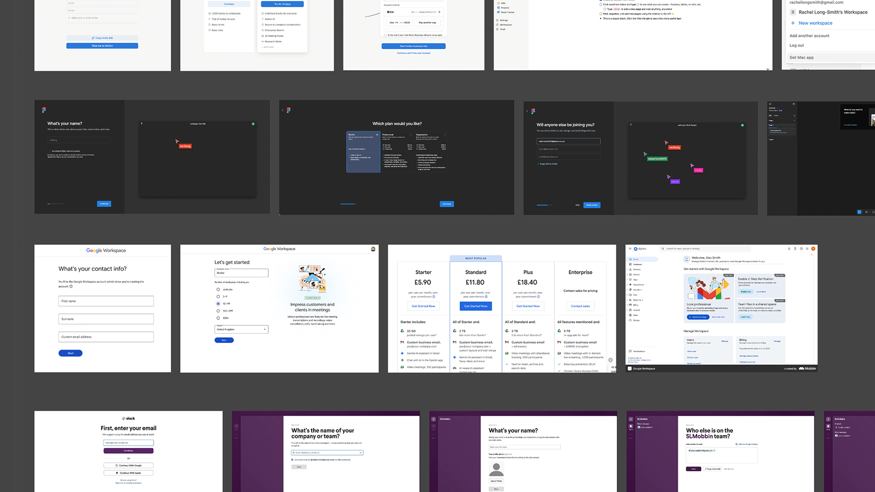Click 'Copy link to invite' in Figma
The image size is (875, 492).
click(x=548, y=164)
